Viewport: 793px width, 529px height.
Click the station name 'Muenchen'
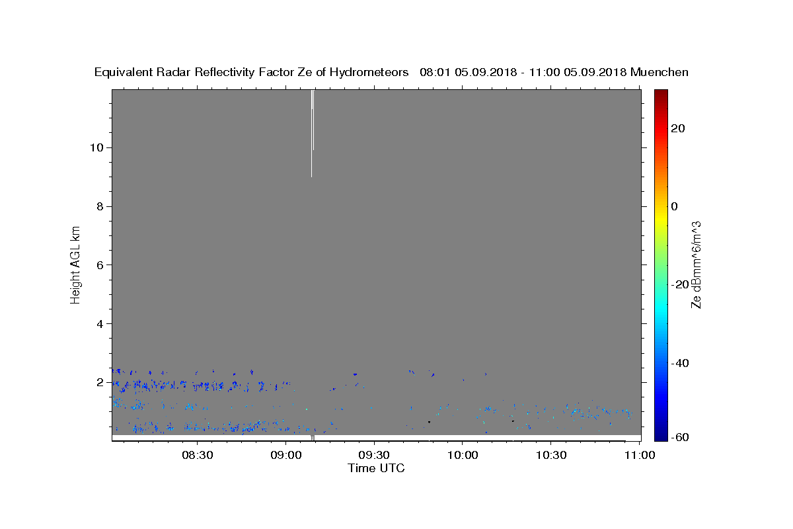click(660, 73)
